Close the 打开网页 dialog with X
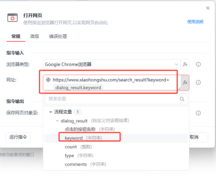Image resolution: width=216 pixels, height=180 pixels. click(x=208, y=8)
